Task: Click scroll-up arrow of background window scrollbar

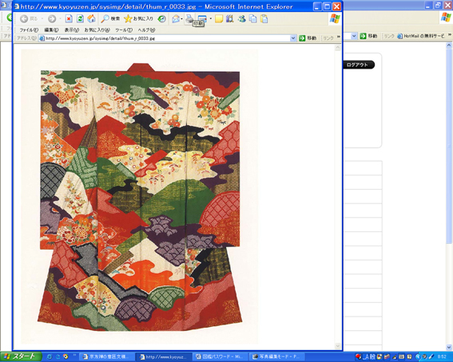Action: 449,45
